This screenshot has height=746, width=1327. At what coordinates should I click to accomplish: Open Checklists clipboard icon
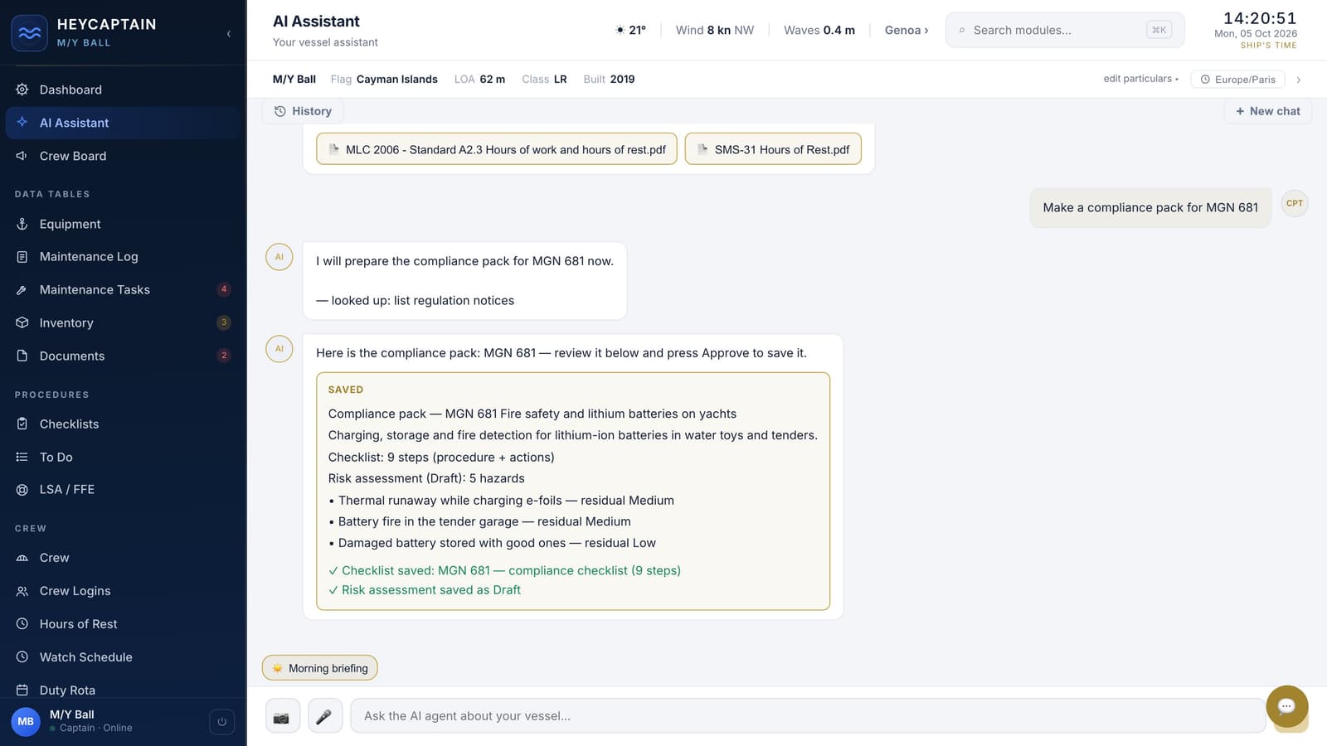tap(22, 424)
